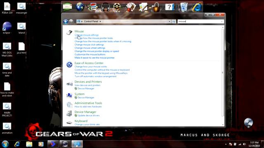Screen dimensions: 264x148
Task: Open 'Change the mouse pointer display or speed'
Action: point(97,51)
